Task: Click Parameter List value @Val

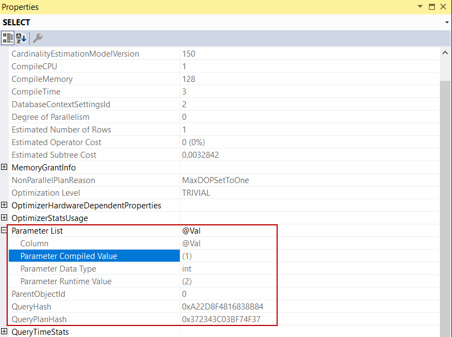Action: [191, 231]
